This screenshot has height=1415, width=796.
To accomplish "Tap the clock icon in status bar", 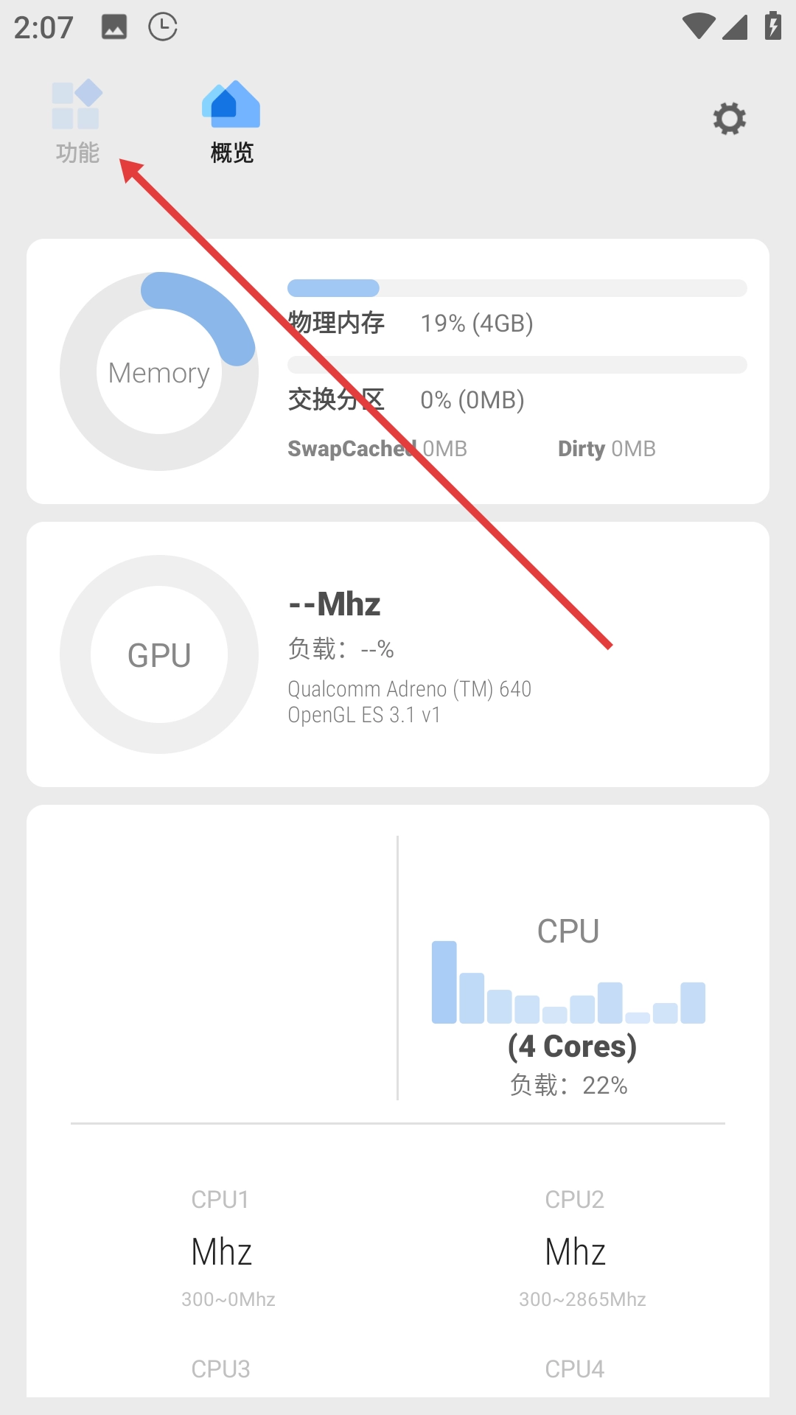I will (x=163, y=27).
